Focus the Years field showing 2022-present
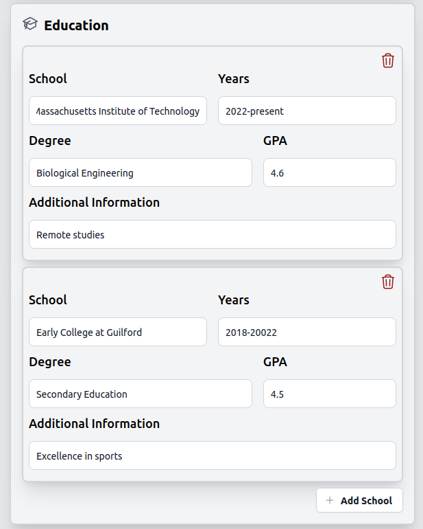 point(306,111)
